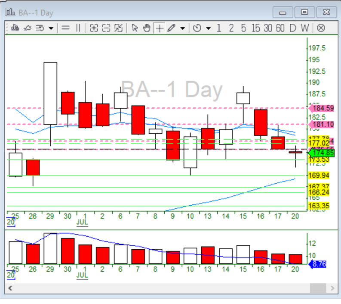The image size is (341, 304).
Task: Click the circled X icon in toolbar
Action: (321, 28)
